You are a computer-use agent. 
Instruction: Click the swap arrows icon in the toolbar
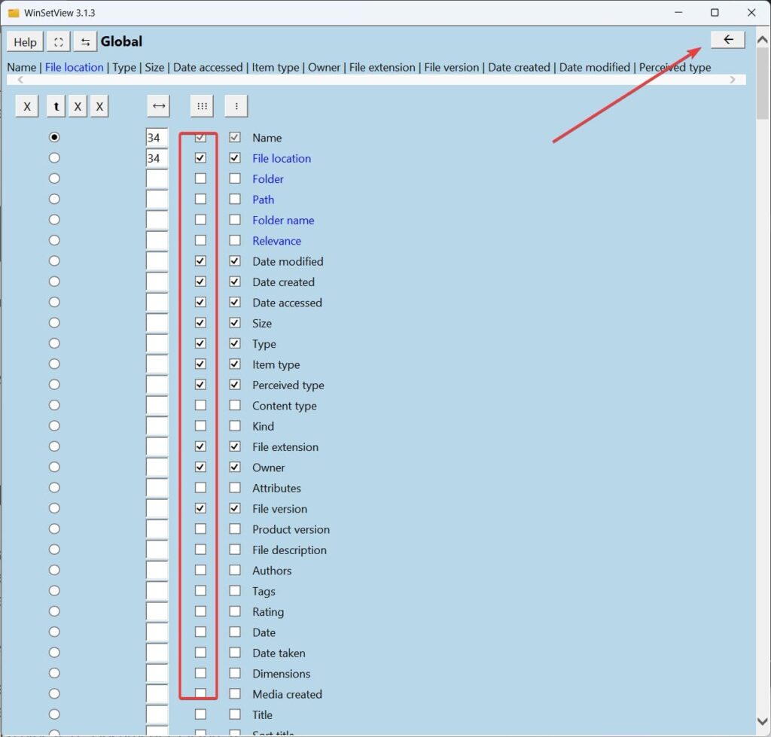[x=85, y=41]
